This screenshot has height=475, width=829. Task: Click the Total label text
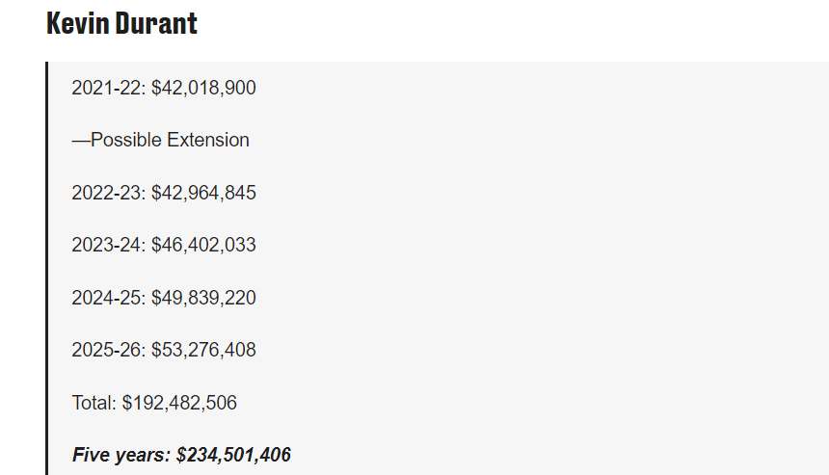coord(94,403)
